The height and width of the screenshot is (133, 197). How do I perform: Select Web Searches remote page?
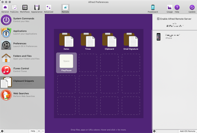click(x=22, y=95)
